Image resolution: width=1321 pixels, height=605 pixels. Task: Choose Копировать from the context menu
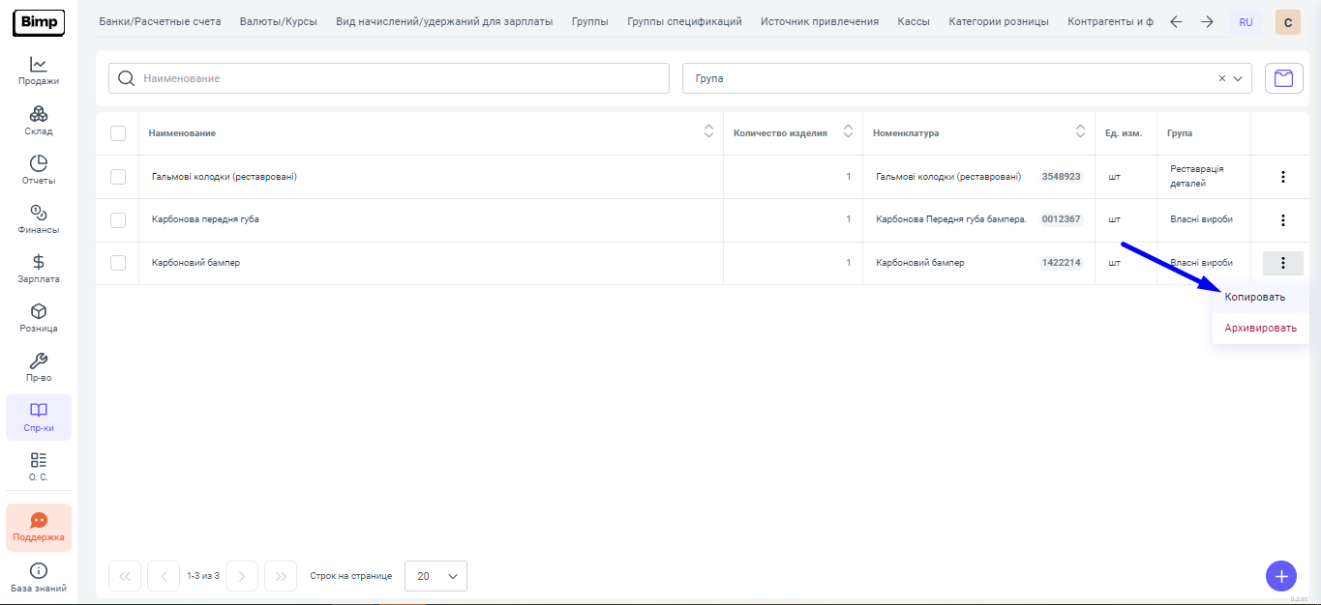pos(1254,297)
